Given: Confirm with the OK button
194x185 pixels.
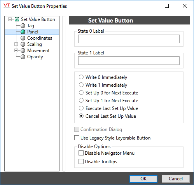Looking at the screenshot, I should (x=143, y=179).
